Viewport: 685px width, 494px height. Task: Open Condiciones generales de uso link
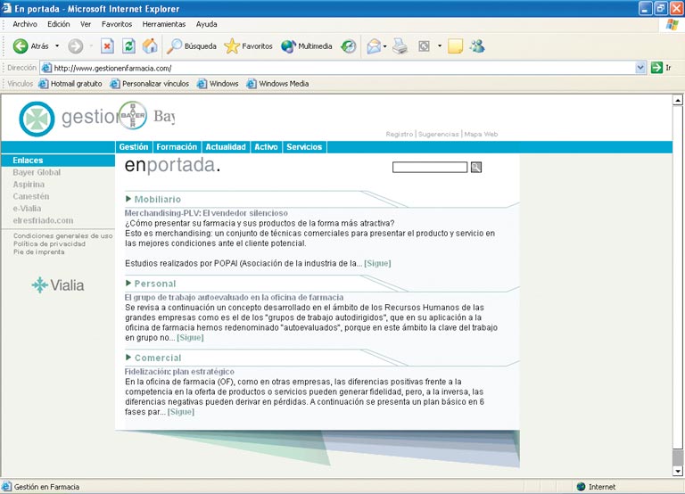(63, 235)
